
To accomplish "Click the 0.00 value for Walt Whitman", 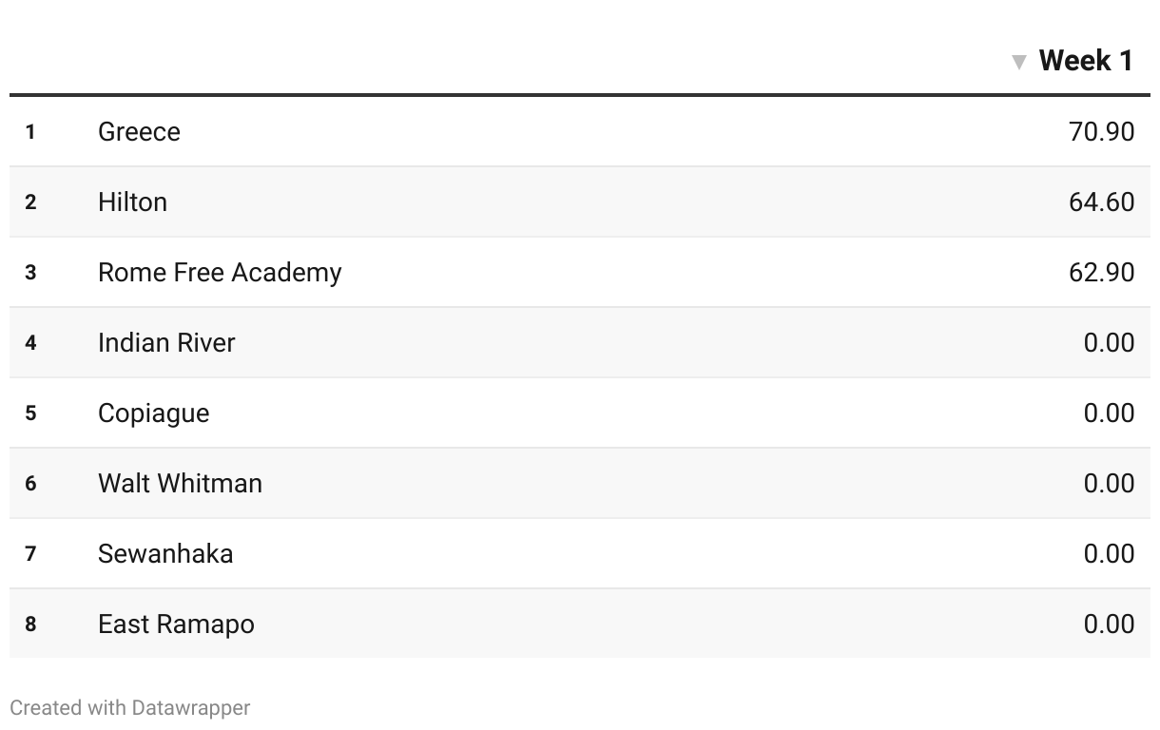I will (x=1109, y=483).
